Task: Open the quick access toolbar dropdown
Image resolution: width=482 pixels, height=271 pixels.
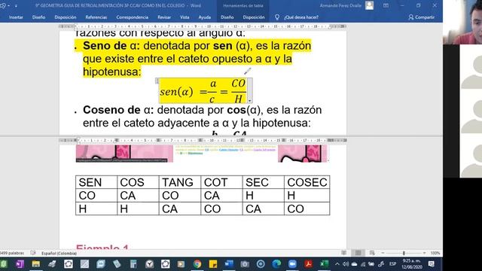Action: coord(16,5)
